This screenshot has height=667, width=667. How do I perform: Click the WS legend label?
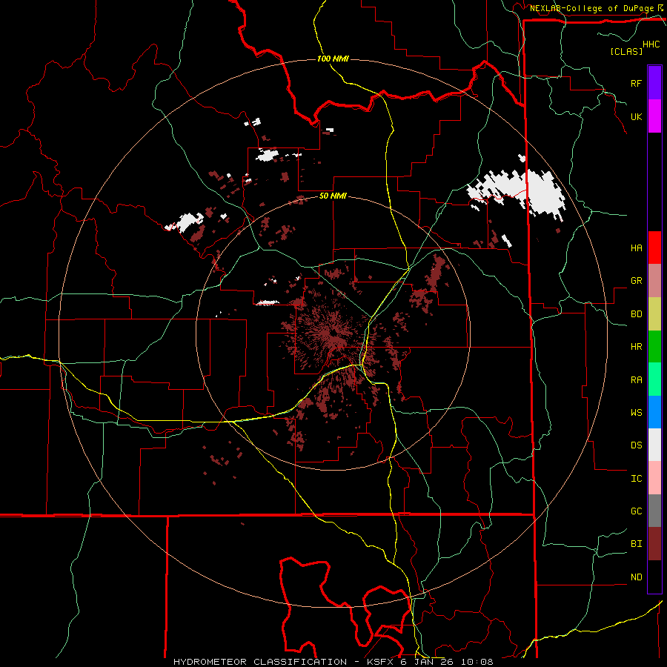[636, 413]
